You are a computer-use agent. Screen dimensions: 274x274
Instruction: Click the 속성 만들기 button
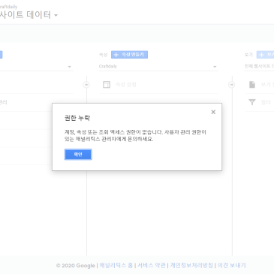[x=129, y=55]
